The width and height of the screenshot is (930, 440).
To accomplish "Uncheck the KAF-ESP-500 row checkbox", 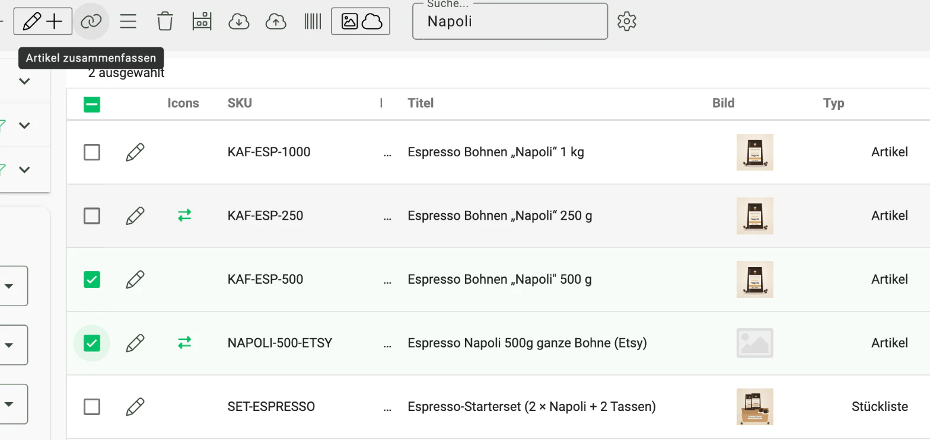I will coord(92,280).
